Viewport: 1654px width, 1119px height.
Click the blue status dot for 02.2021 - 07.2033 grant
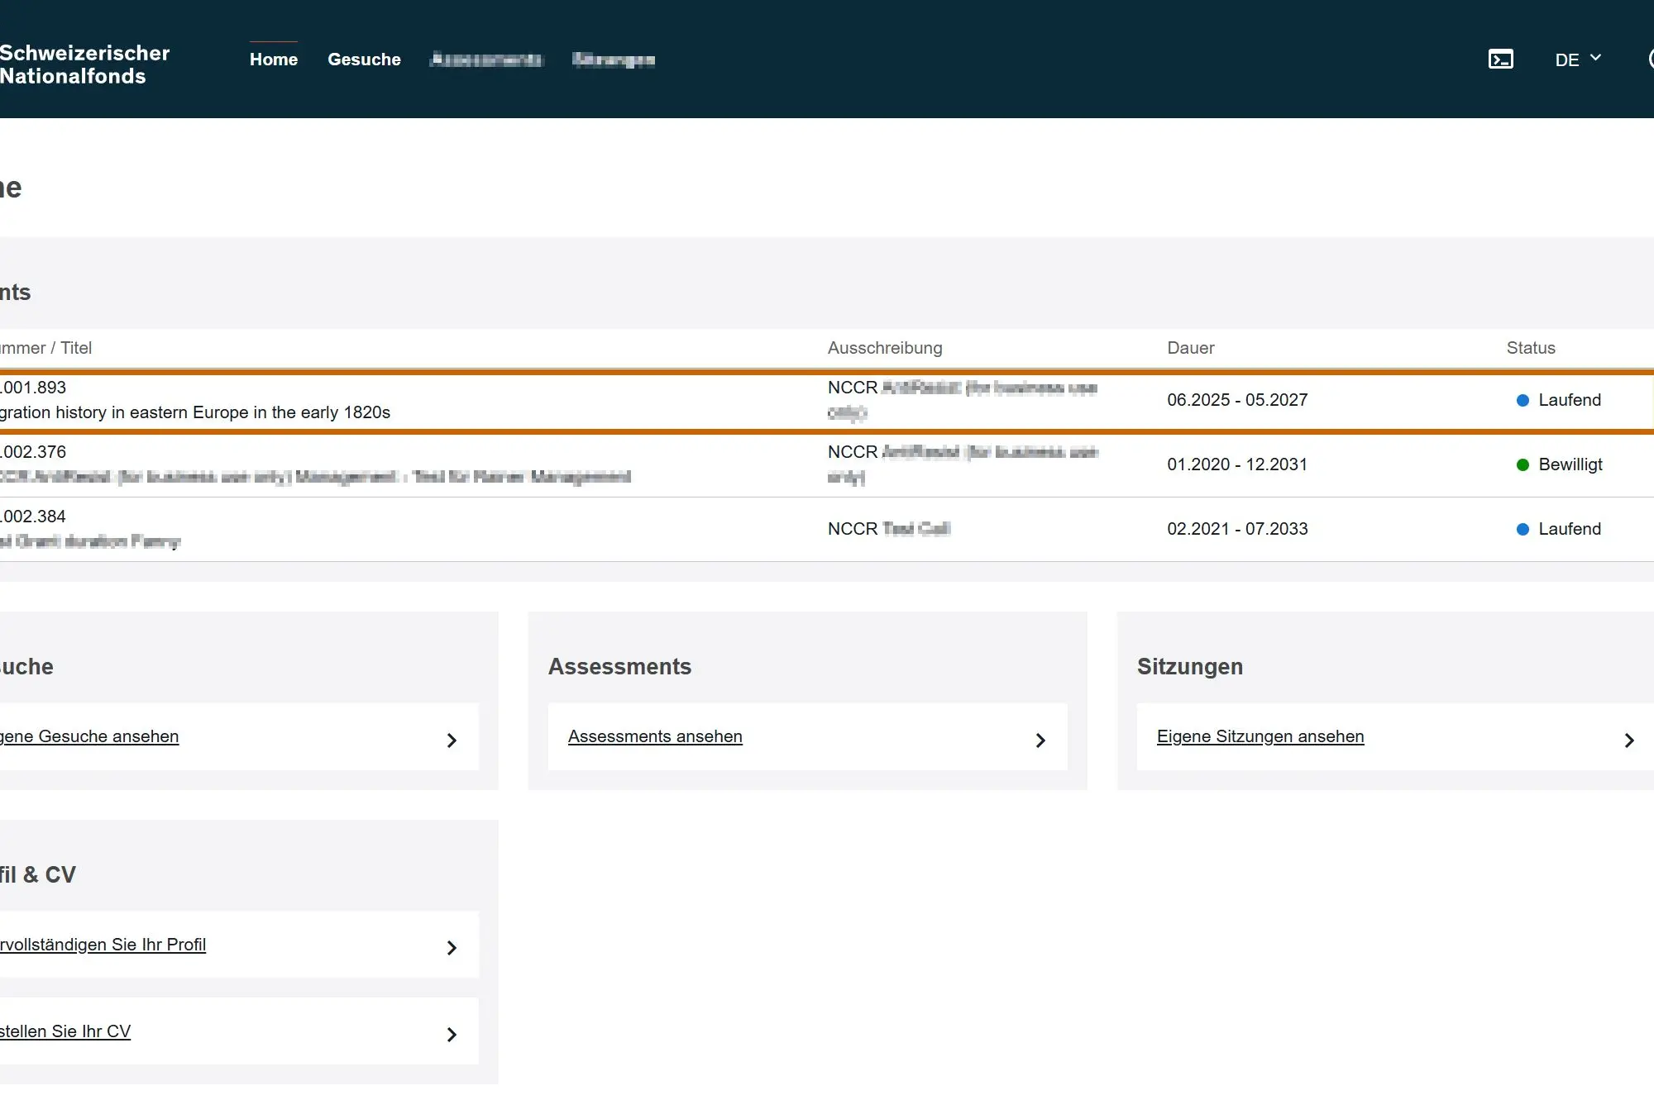(x=1523, y=530)
